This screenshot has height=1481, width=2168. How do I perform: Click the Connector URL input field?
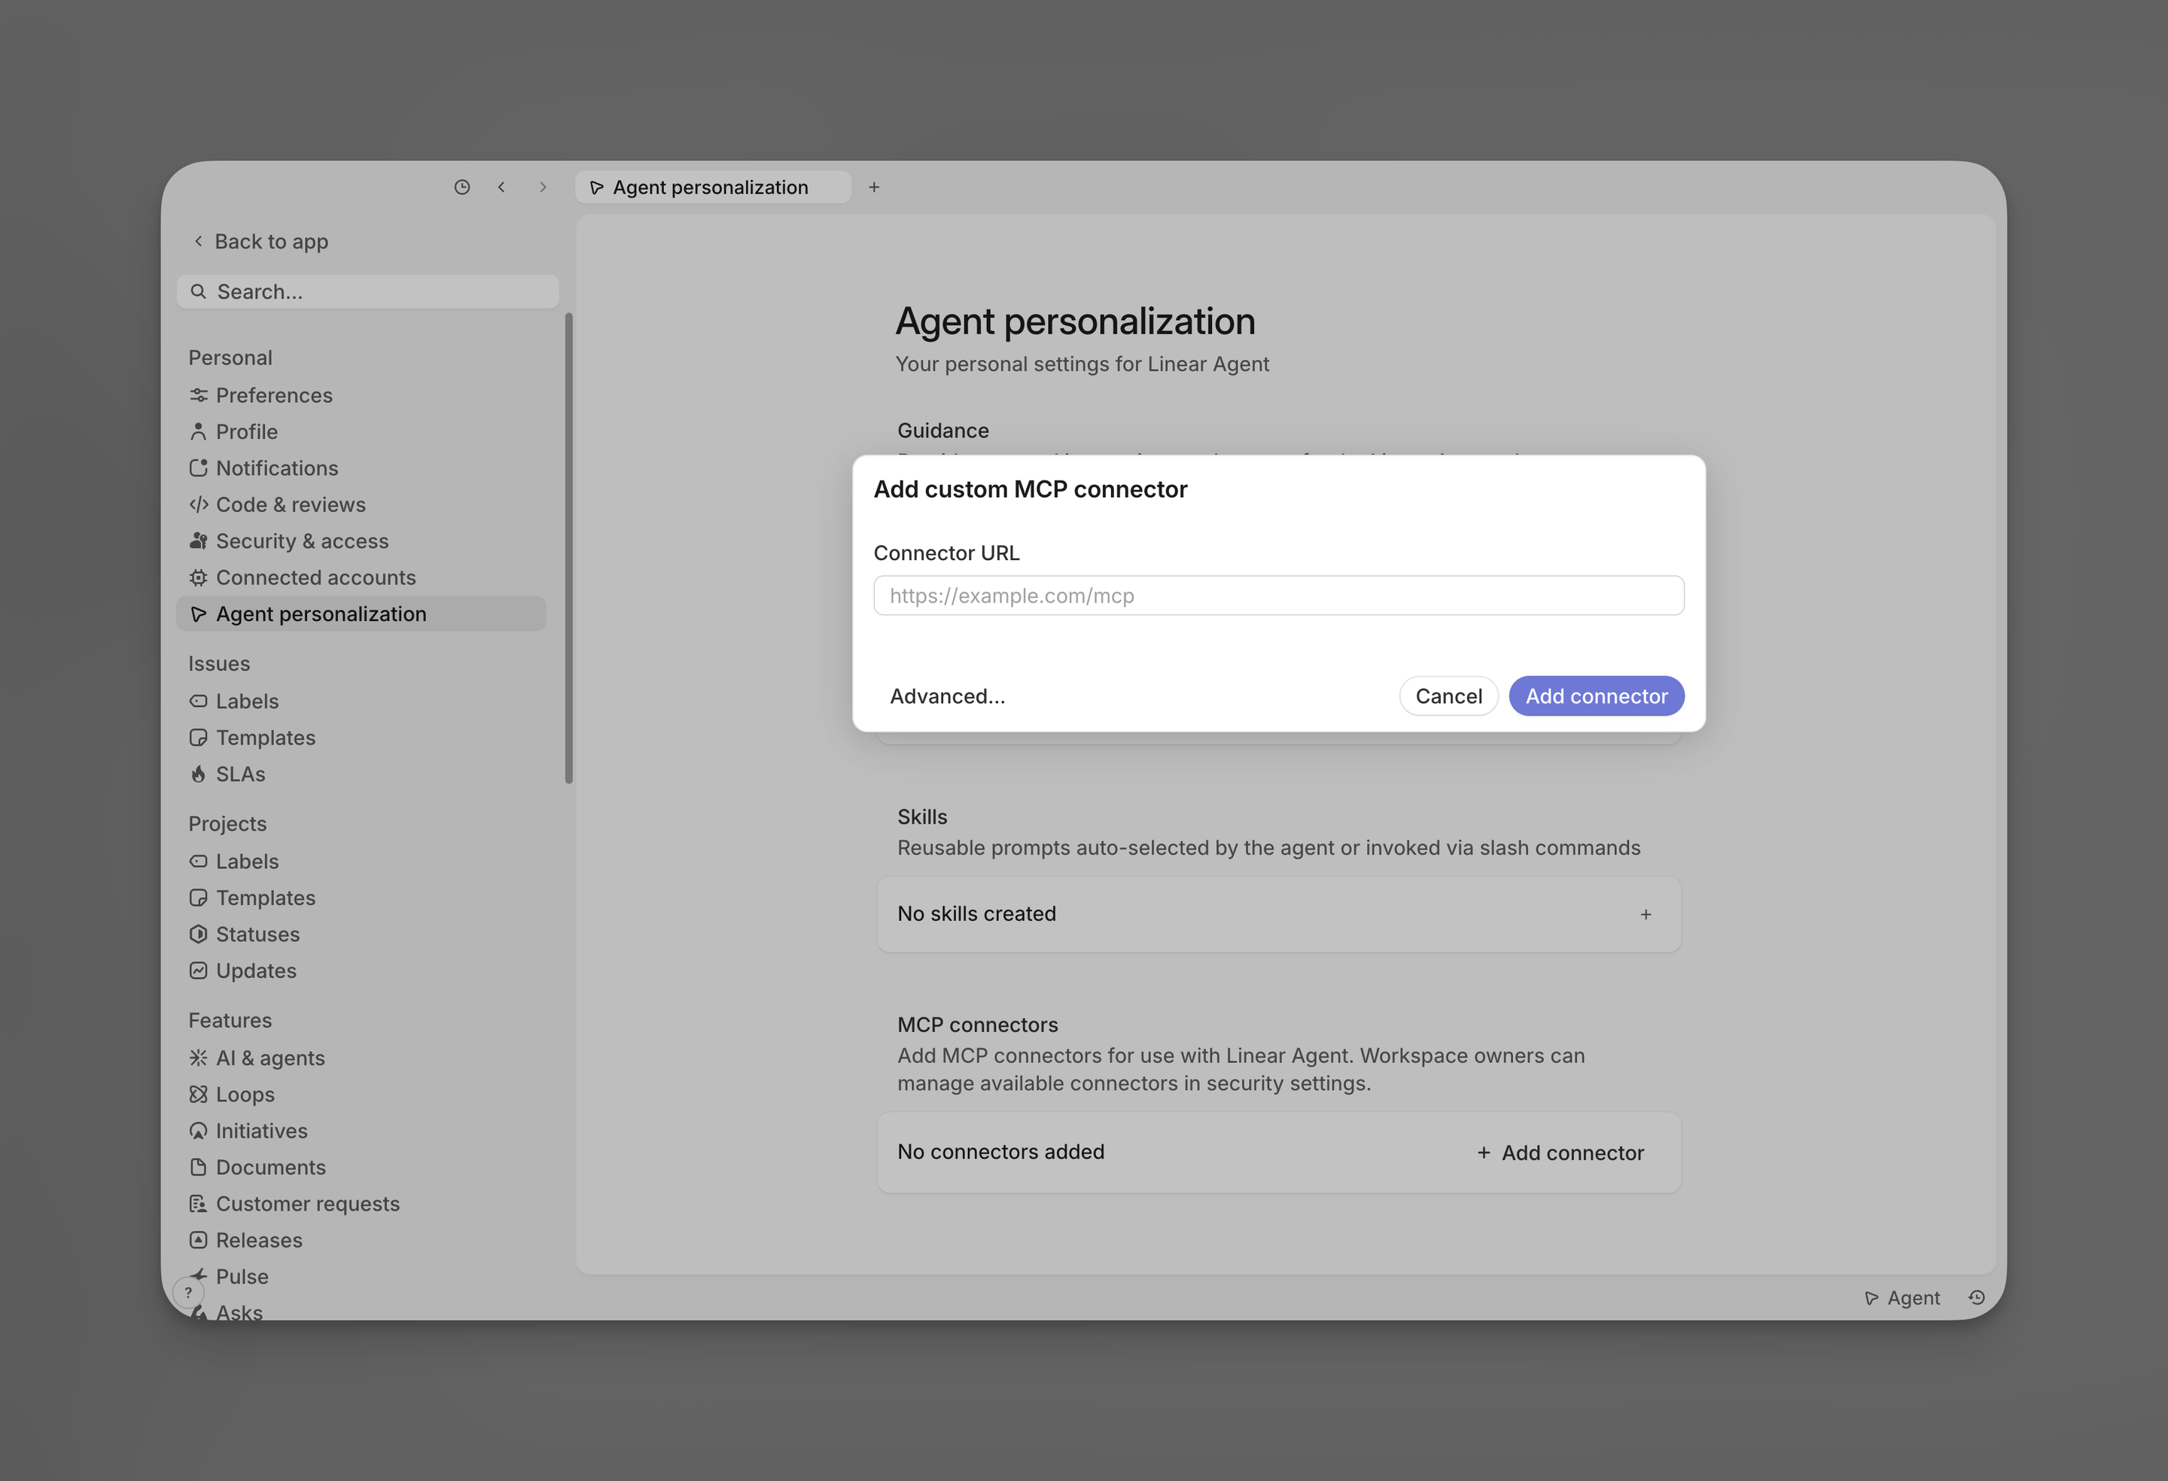pyautogui.click(x=1278, y=596)
